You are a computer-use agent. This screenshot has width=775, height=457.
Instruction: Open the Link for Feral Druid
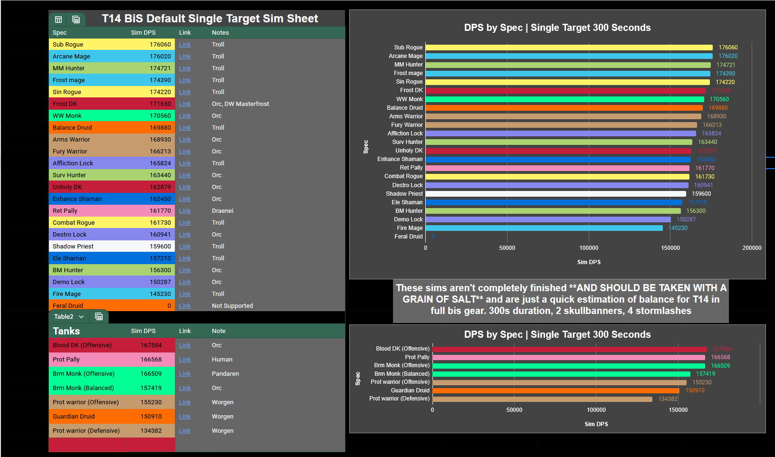(185, 306)
